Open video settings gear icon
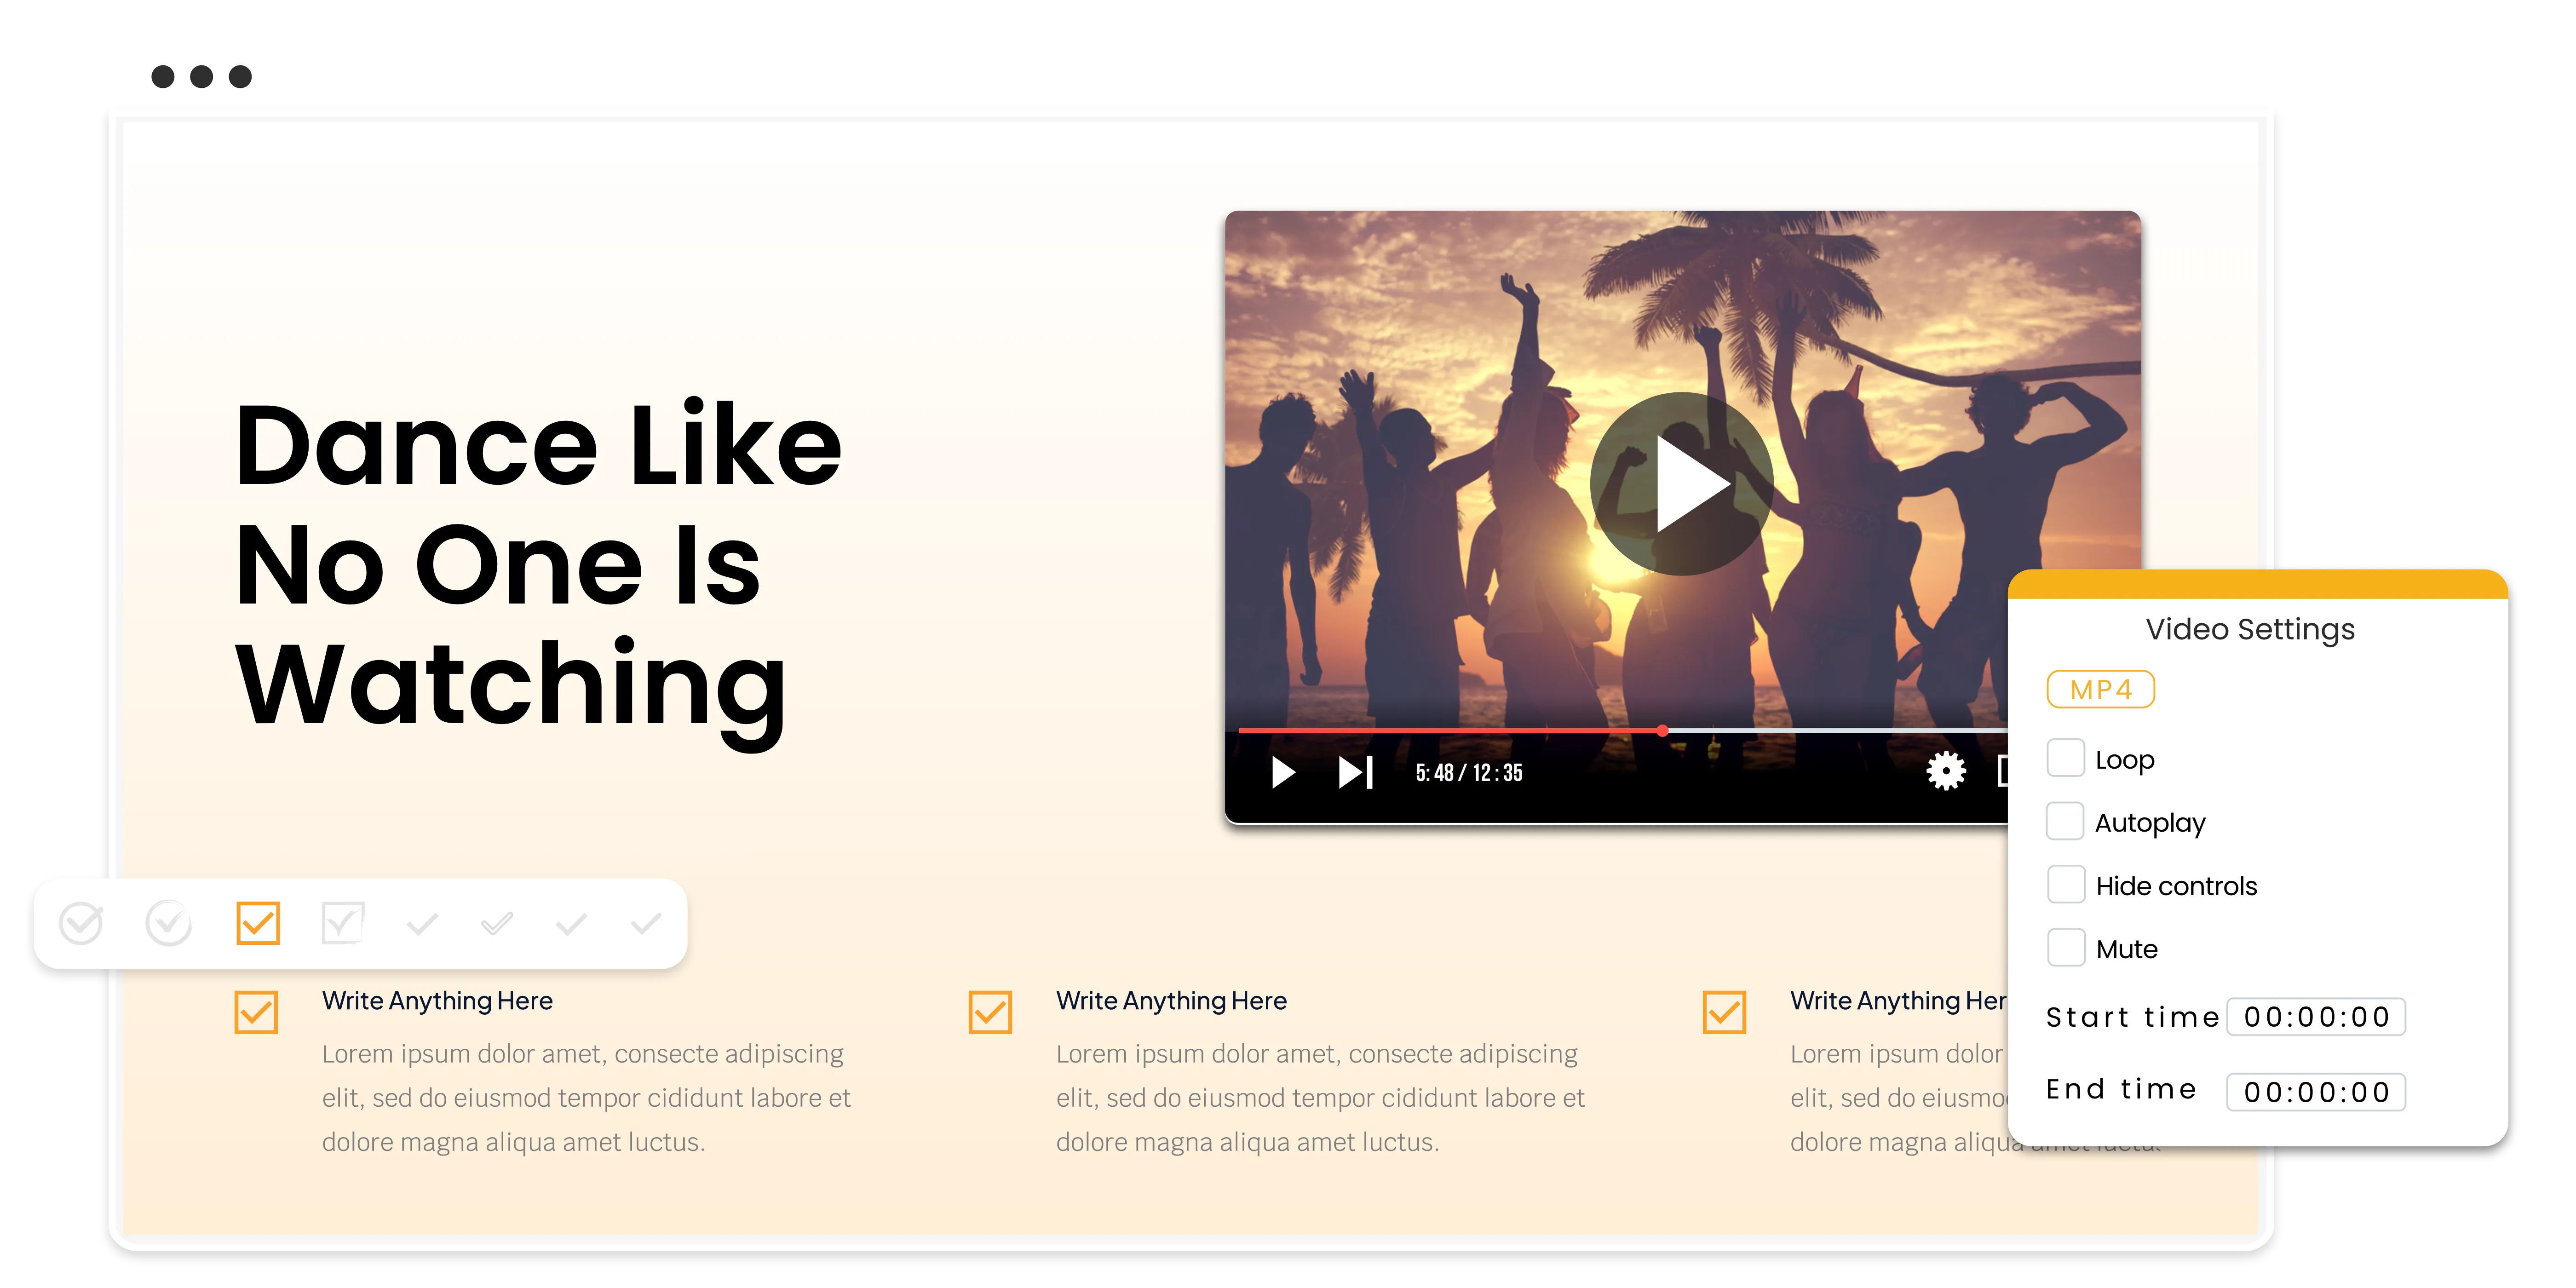The width and height of the screenshot is (2576, 1288). point(1945,771)
